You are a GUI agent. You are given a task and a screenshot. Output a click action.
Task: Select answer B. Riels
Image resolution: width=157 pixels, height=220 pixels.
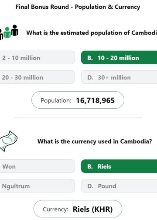pyautogui.click(x=119, y=166)
